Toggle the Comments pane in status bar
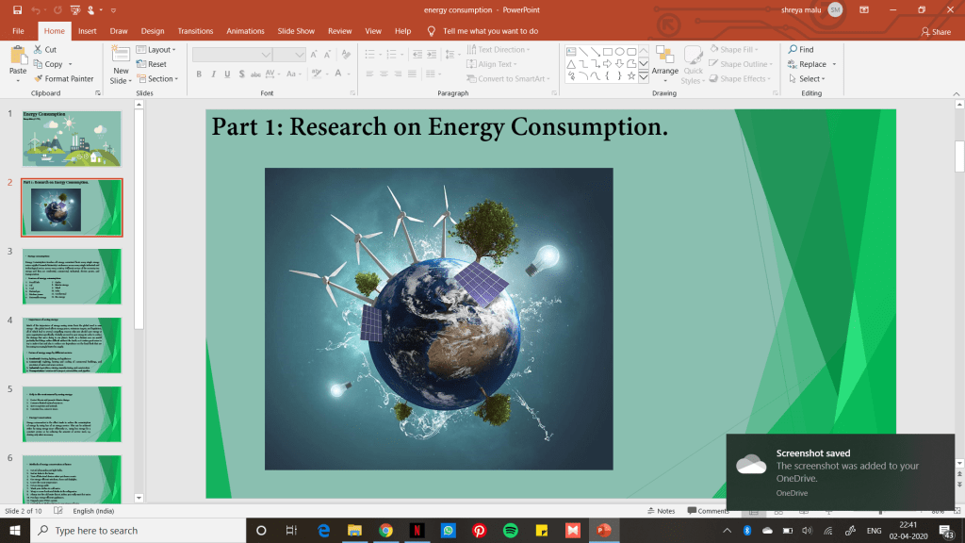 pyautogui.click(x=708, y=511)
